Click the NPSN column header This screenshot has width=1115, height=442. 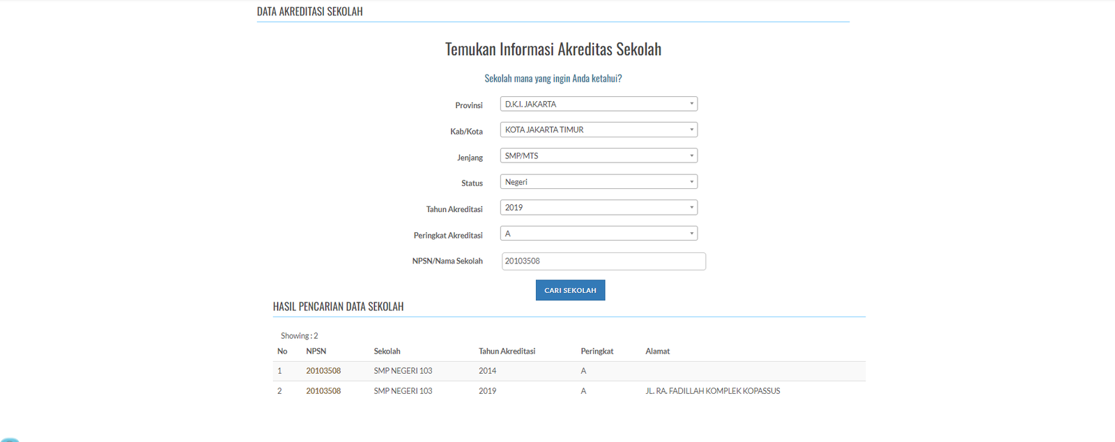pos(316,351)
